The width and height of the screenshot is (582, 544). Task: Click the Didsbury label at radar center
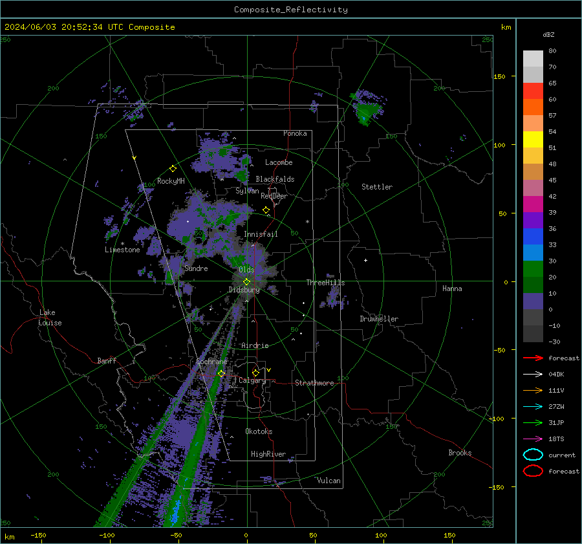[244, 290]
